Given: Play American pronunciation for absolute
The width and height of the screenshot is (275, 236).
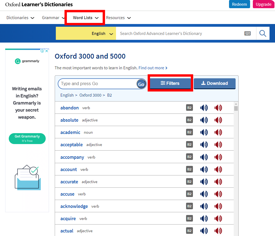Looking at the screenshot, I should click(x=218, y=120).
